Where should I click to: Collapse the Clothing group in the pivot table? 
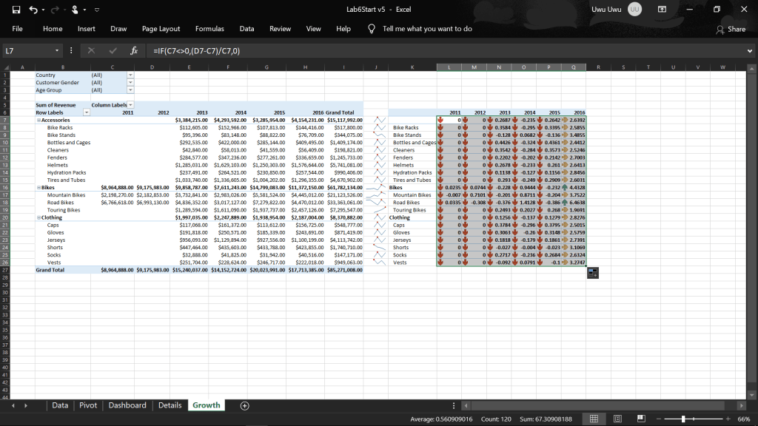click(38, 217)
